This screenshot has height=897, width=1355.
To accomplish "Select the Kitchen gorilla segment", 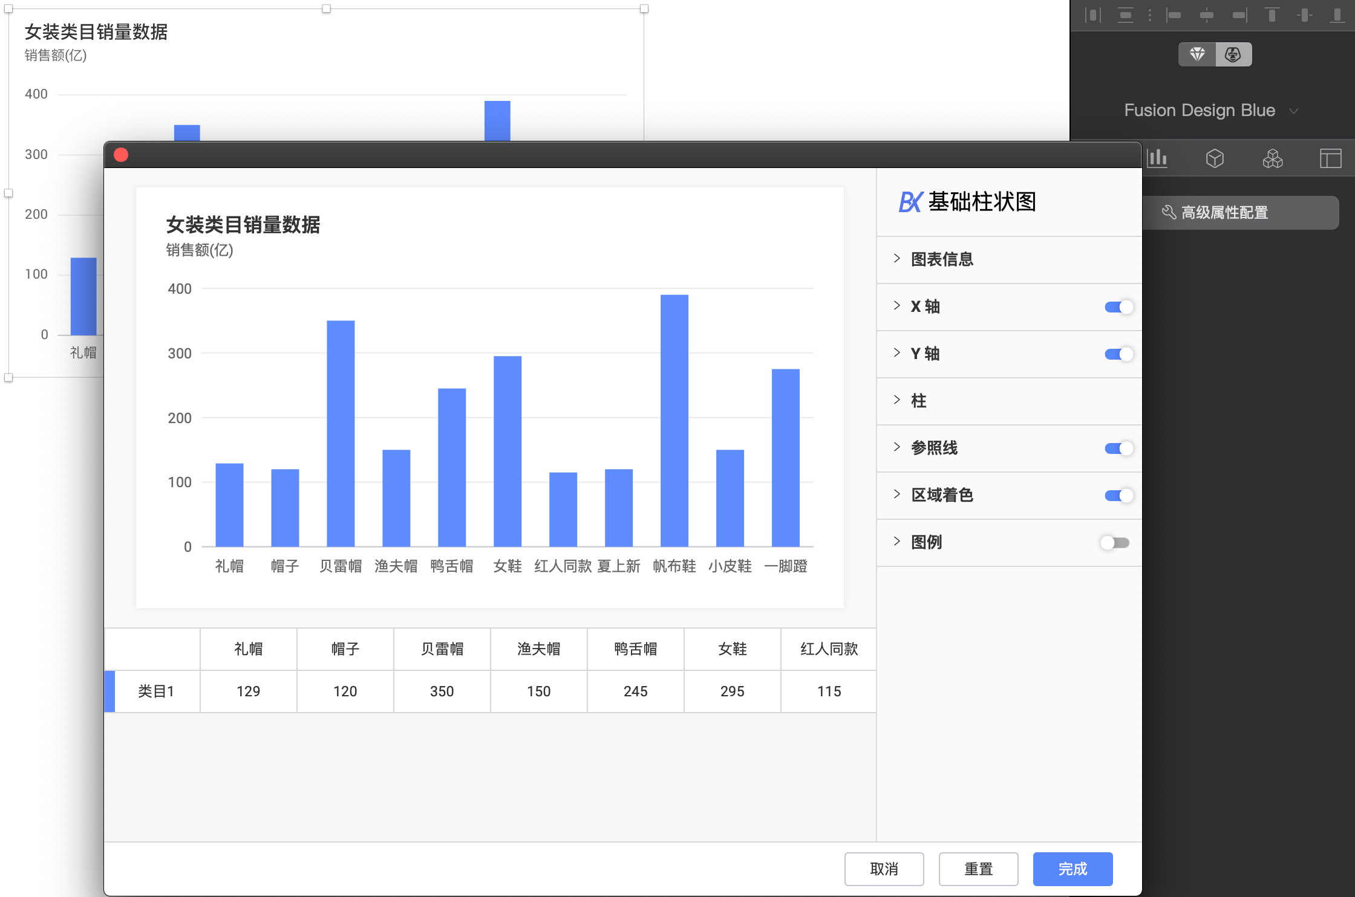I will pyautogui.click(x=1233, y=54).
